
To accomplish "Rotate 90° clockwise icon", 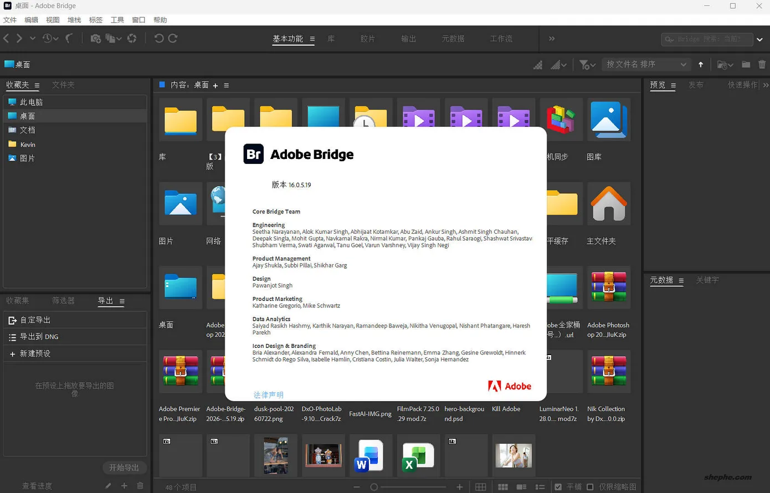I will (x=173, y=38).
